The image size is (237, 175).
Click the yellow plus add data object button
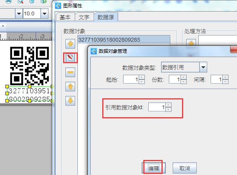[70, 44]
